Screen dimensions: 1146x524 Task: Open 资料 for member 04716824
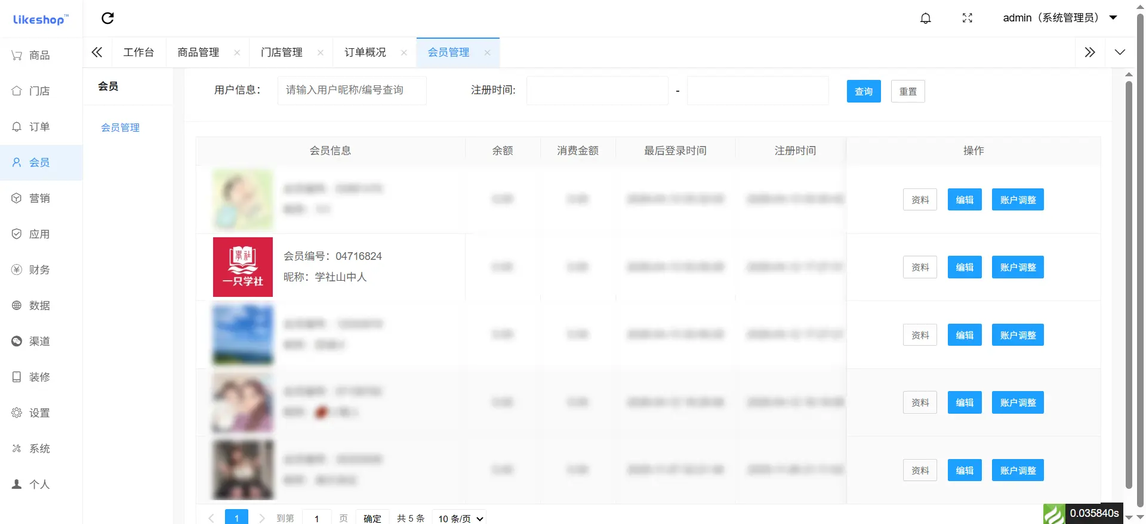(x=920, y=267)
